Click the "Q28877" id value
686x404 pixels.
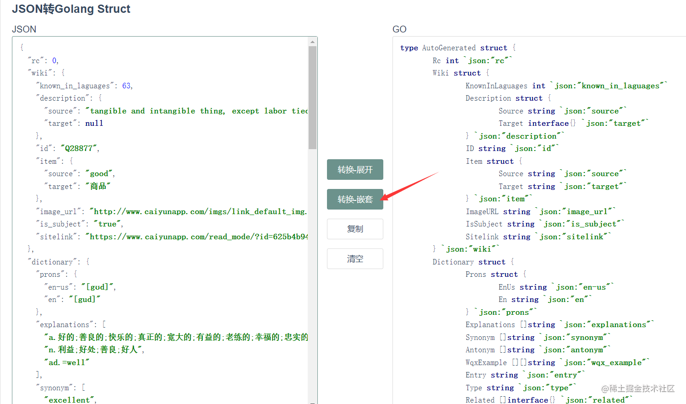(x=79, y=148)
